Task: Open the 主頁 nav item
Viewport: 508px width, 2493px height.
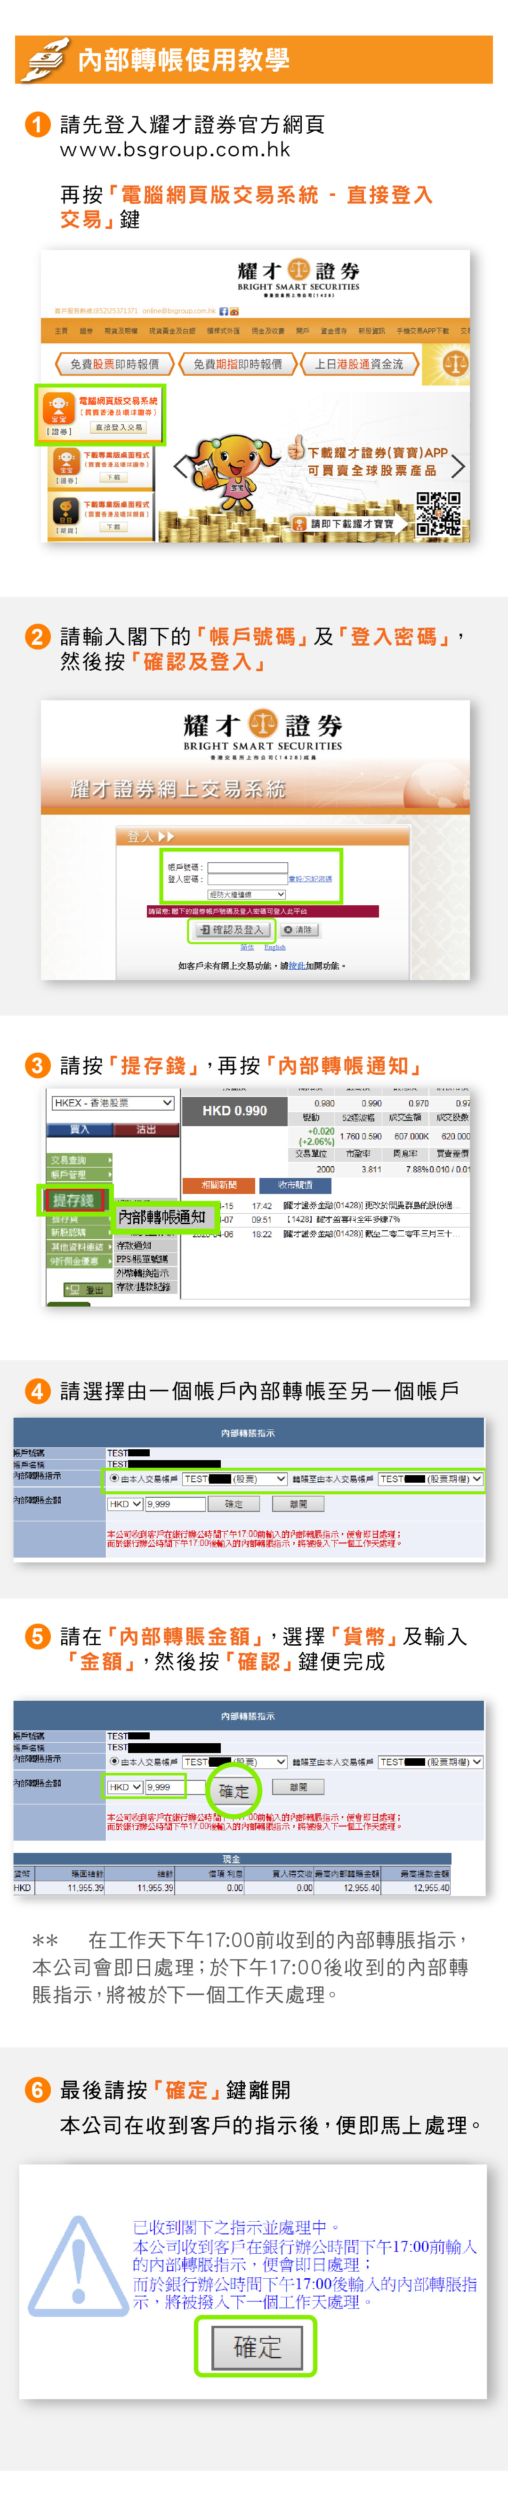Action: tap(61, 331)
